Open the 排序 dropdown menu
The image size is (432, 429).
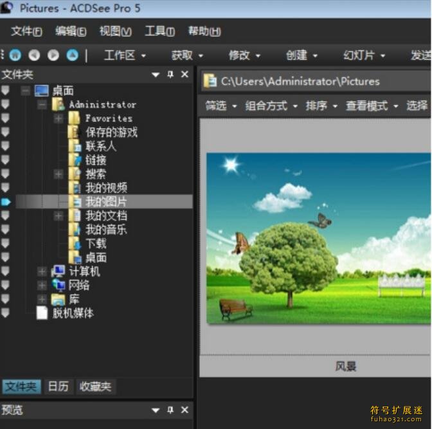pyautogui.click(x=321, y=106)
